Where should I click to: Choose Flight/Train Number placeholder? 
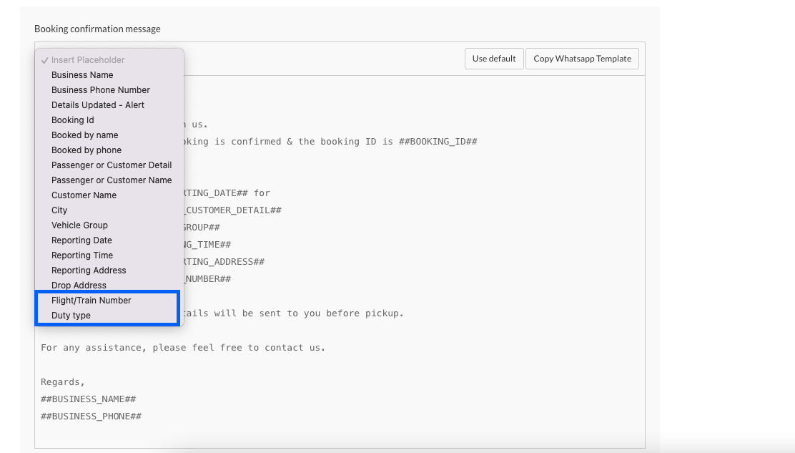109,301
